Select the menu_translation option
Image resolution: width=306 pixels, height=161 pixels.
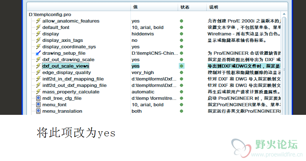62,111
